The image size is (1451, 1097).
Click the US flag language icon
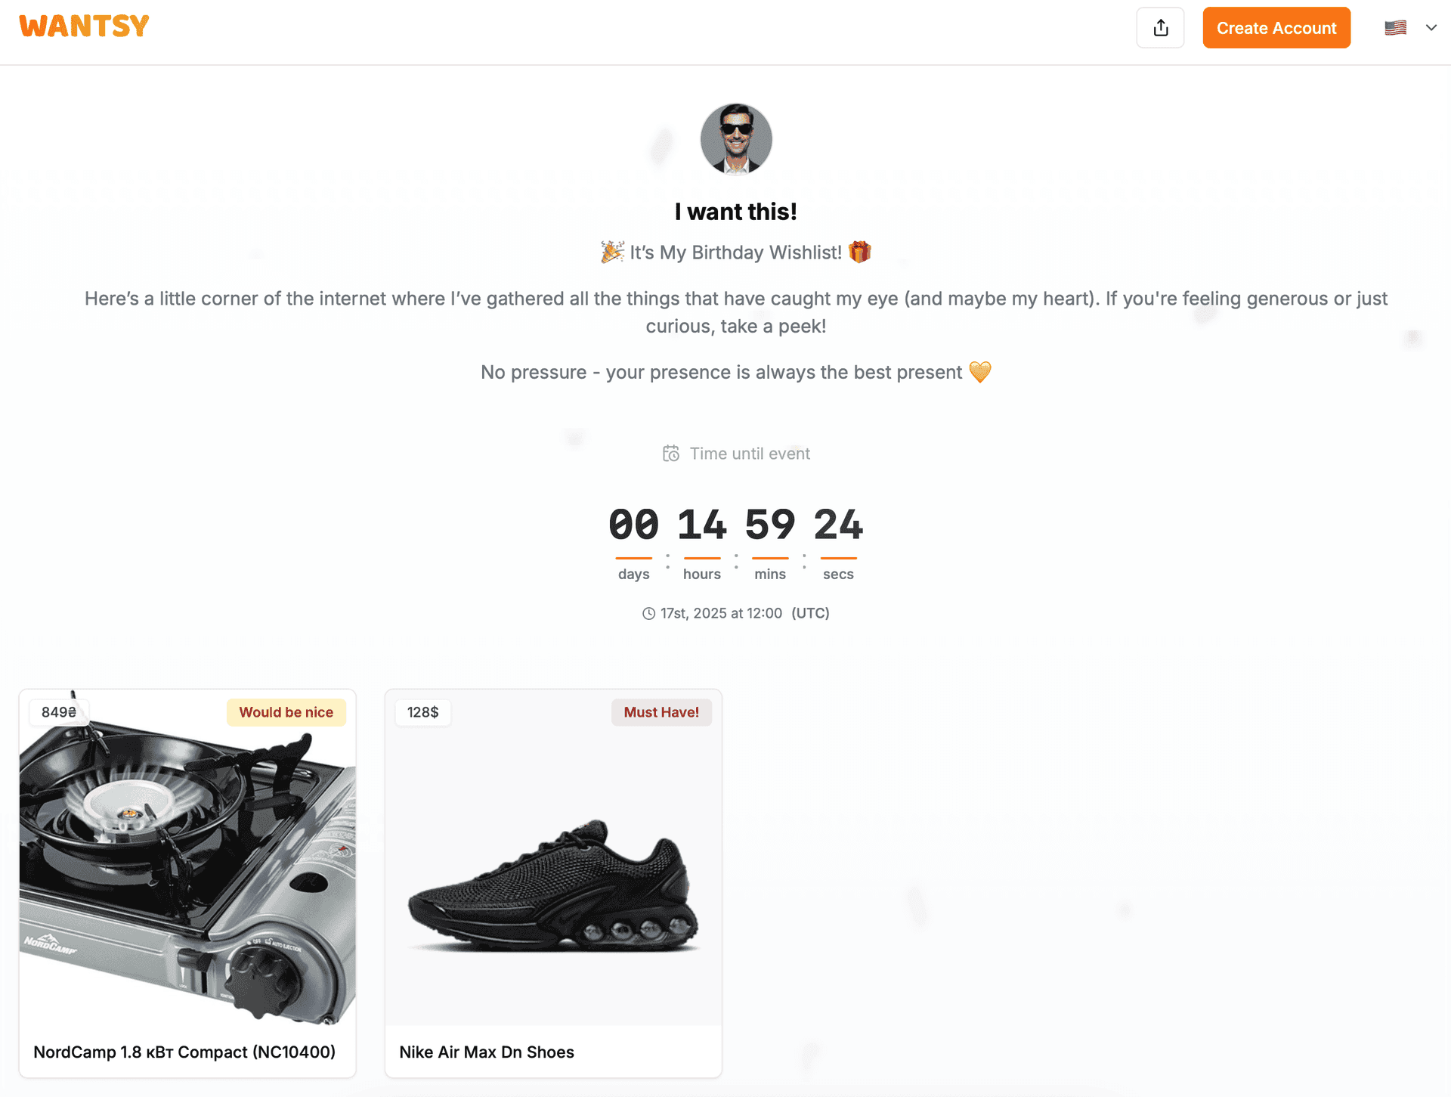pyautogui.click(x=1395, y=28)
